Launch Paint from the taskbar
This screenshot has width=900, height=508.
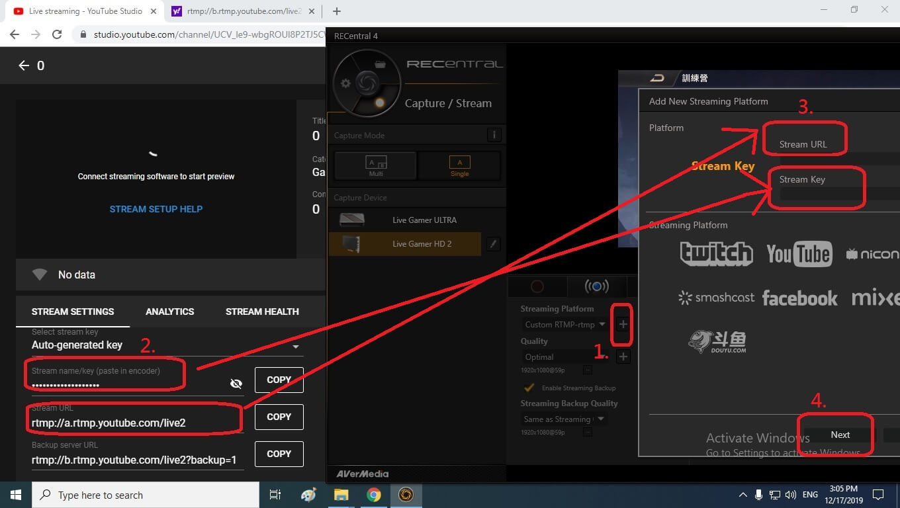tap(308, 495)
